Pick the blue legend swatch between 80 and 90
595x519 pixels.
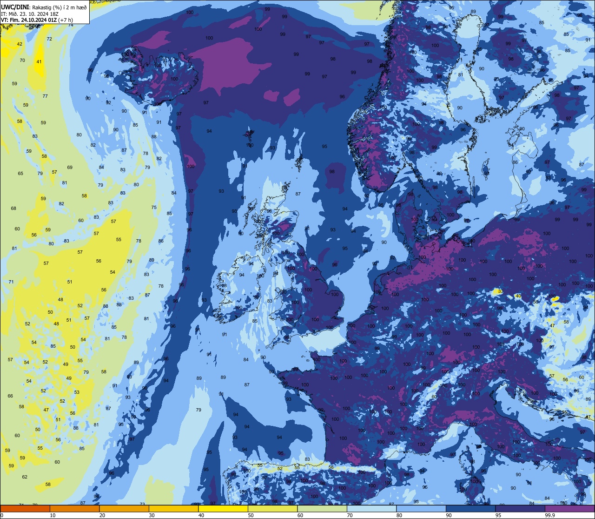pyautogui.click(x=421, y=508)
